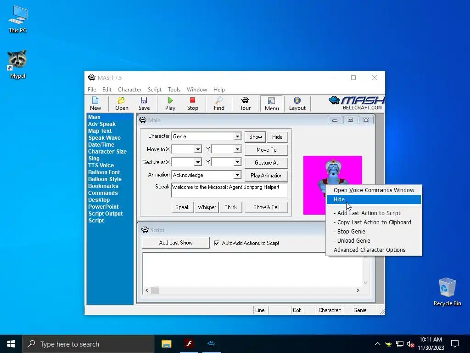Expand the Gesture at X dropdown
The height and width of the screenshot is (353, 470).
click(x=198, y=162)
